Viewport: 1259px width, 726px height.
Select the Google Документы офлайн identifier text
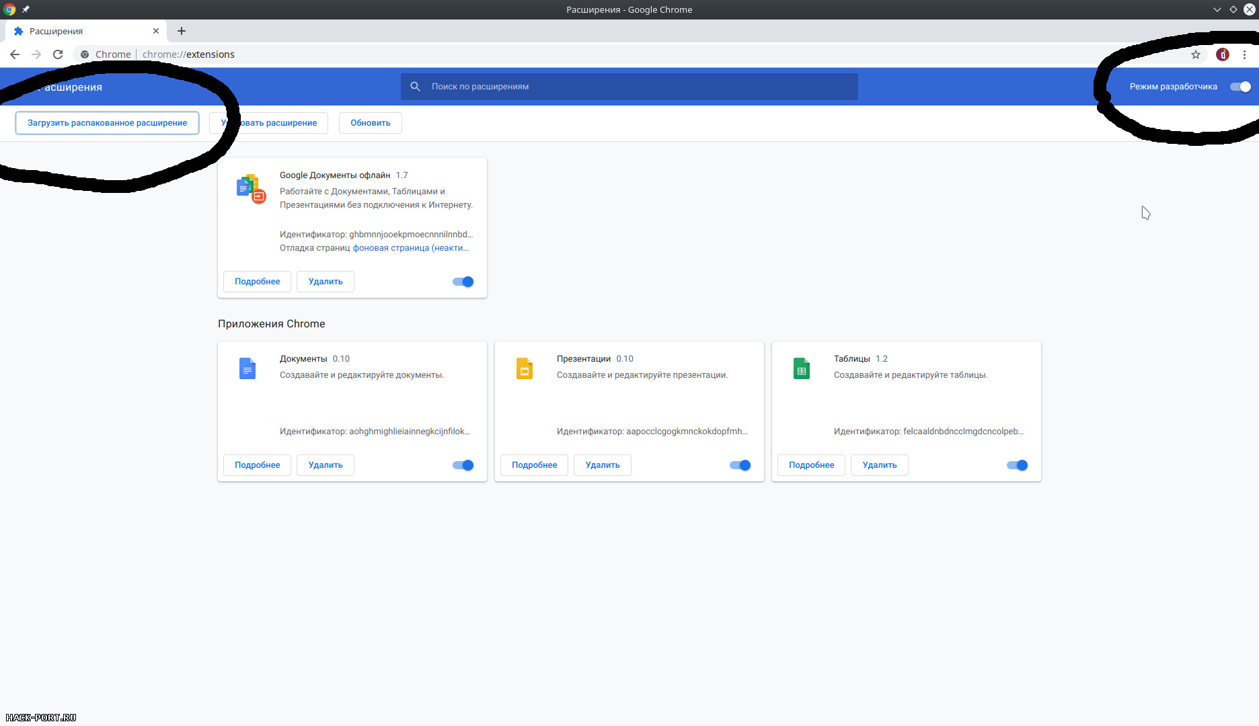tap(376, 235)
